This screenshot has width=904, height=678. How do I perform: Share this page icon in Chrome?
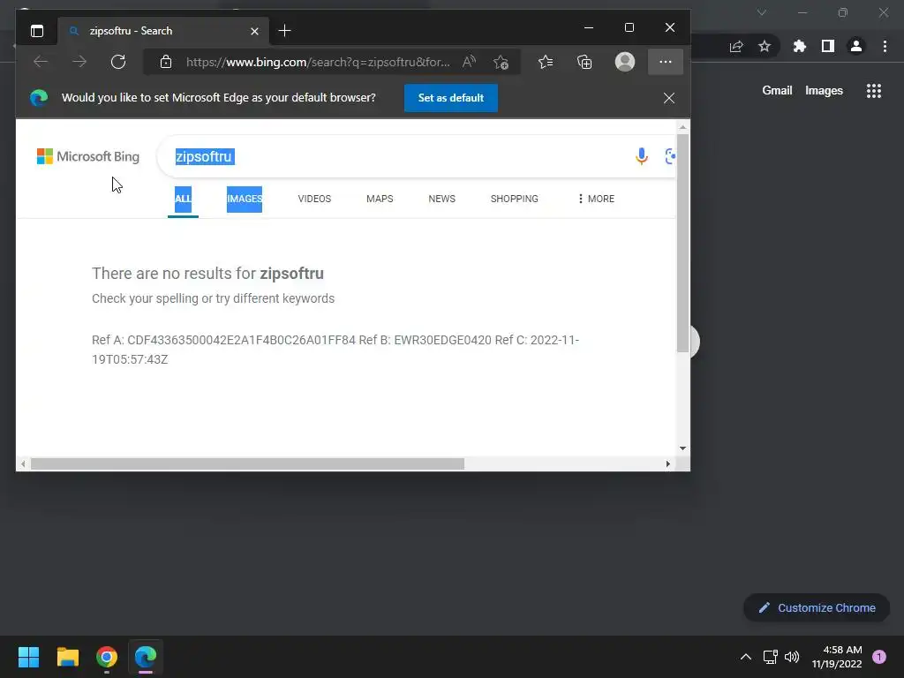[736, 47]
